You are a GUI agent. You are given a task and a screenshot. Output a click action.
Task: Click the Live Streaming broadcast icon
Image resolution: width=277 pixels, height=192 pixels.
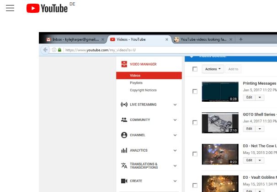tap(124, 104)
